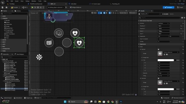Open the Screen Size dropdown in viewport
The height and width of the screenshot is (104, 186).
point(124,13)
